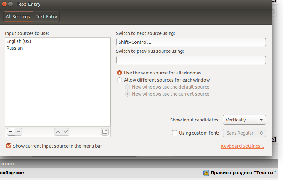This screenshot has width=283, height=180.
Task: Minimize the Text Entry window
Action: click(11, 4)
